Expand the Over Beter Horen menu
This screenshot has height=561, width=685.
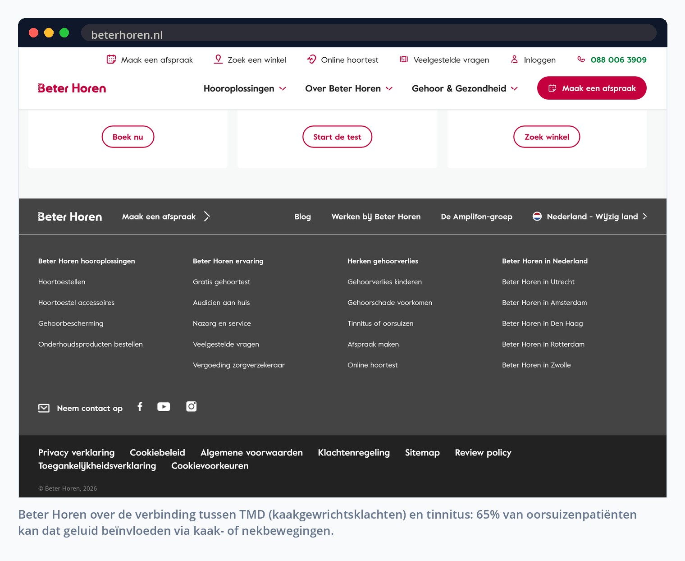coord(349,88)
